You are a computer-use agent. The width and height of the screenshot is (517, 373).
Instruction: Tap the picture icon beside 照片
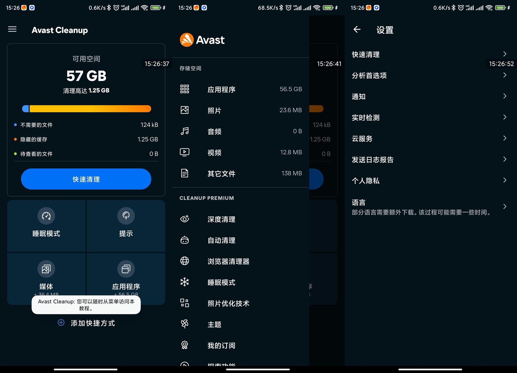pos(184,110)
